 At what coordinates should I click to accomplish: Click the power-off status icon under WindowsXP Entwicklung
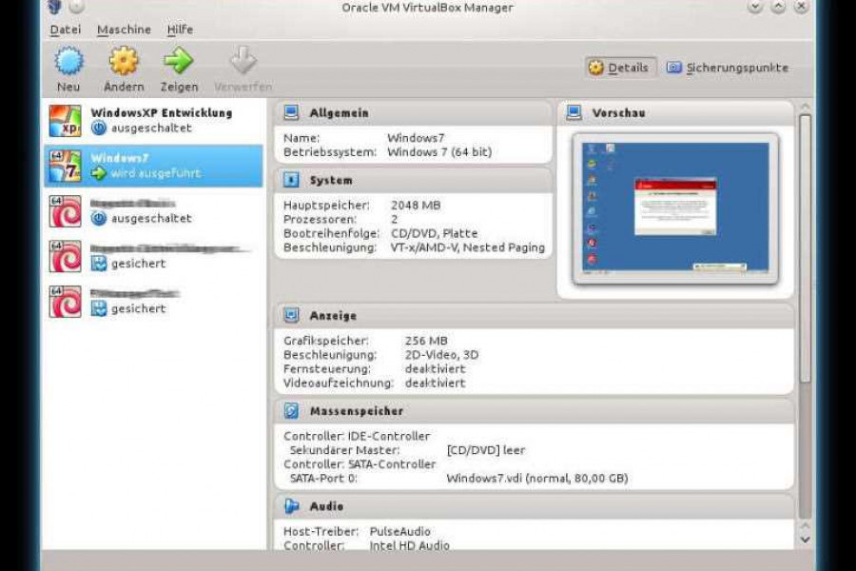(x=99, y=128)
